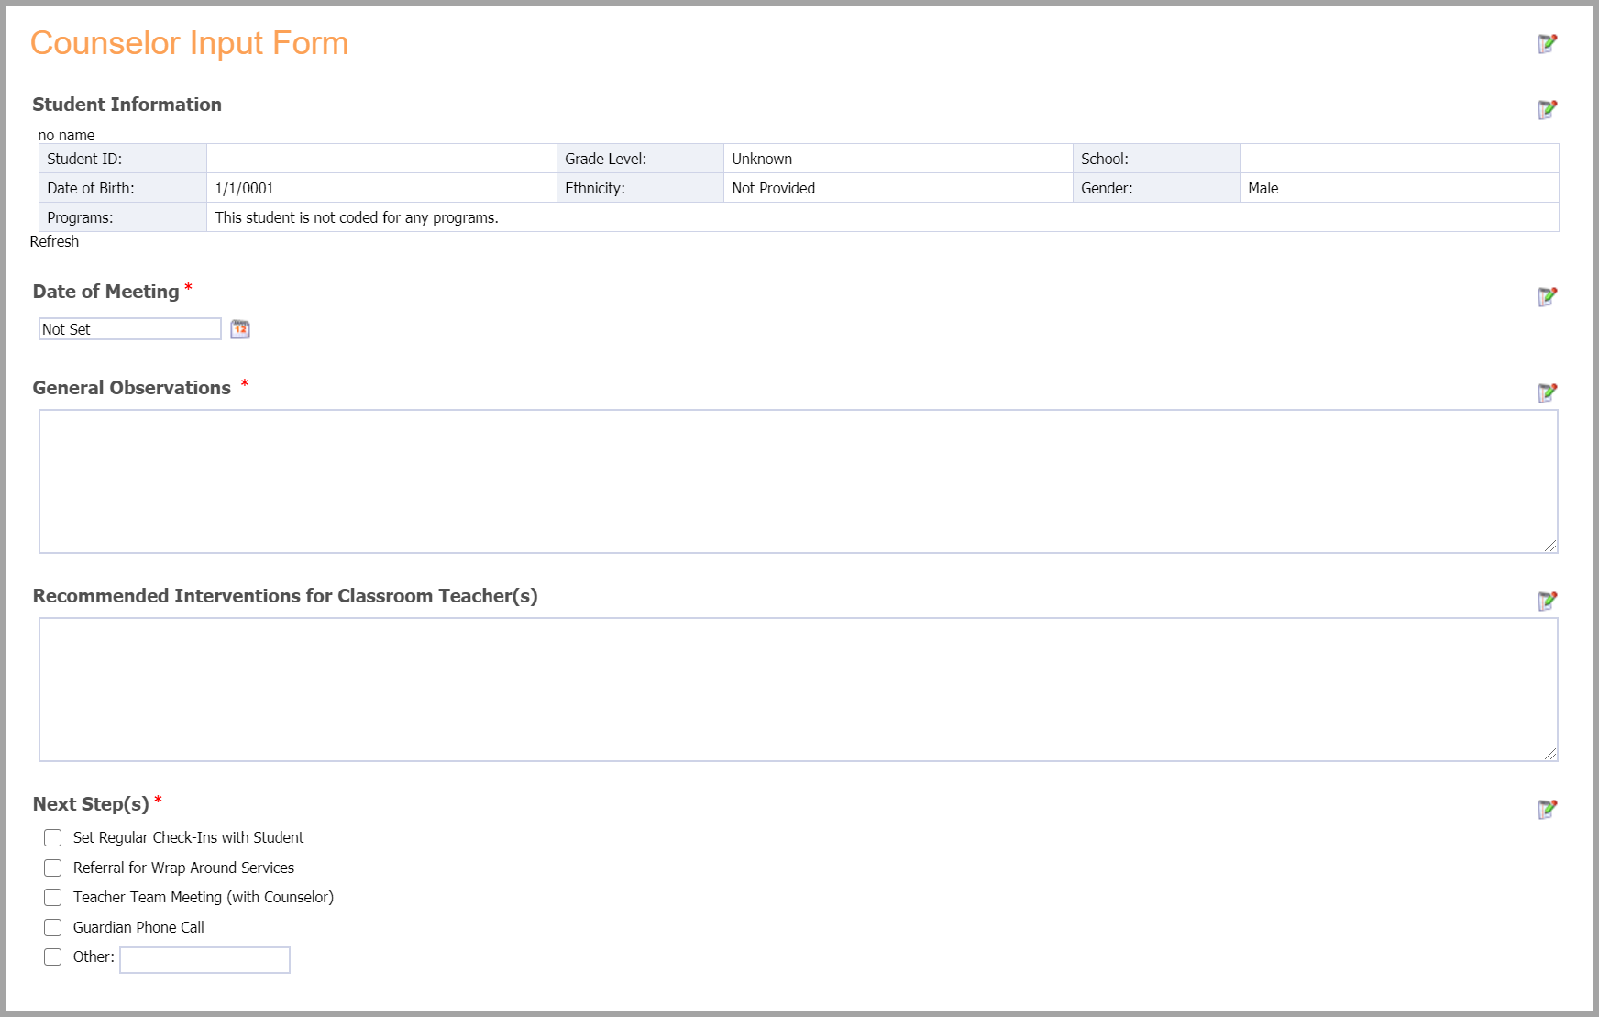Click the '1/1/0001' date of birth value

(x=245, y=188)
